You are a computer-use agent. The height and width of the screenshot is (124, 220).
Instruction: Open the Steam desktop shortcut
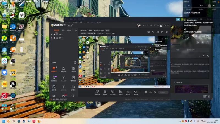tap(22, 5)
